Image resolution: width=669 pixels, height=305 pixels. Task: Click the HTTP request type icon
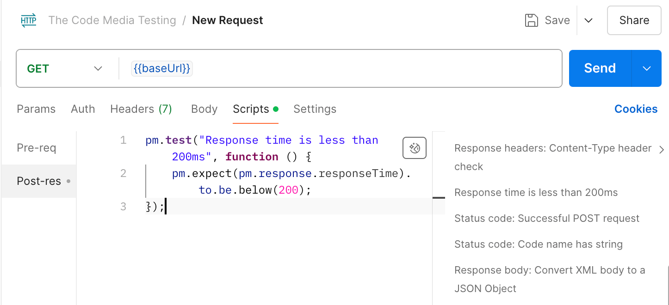(29, 20)
